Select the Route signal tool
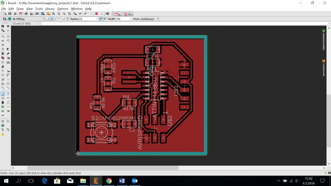 (x=3, y=88)
